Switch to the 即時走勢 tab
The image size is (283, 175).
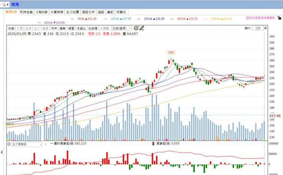26,12
